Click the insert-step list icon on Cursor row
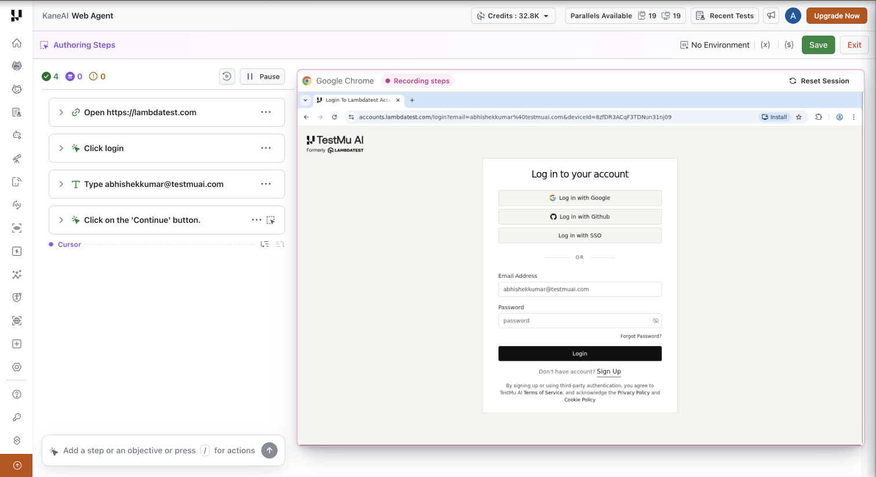 coord(265,244)
